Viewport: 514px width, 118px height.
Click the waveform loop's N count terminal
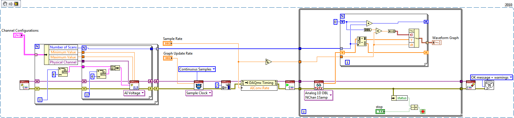point(342,16)
